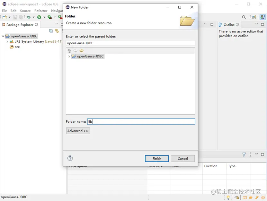Viewport: 267px width, 201px height.
Task: Click the Tutorials graduation cap icon
Action: (x=251, y=197)
